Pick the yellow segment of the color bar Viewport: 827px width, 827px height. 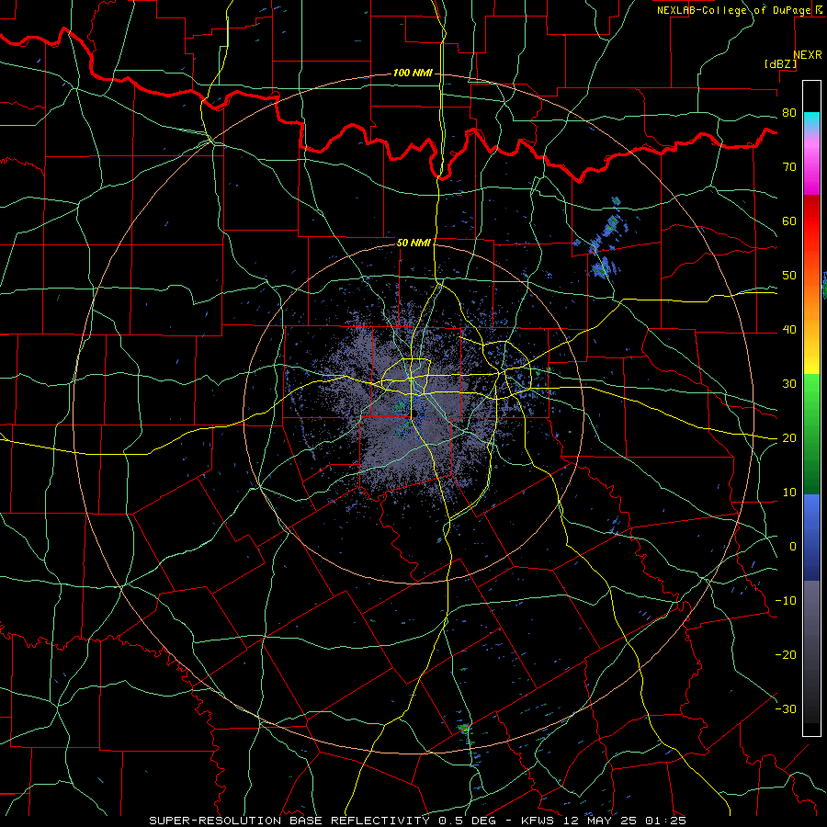[x=811, y=358]
